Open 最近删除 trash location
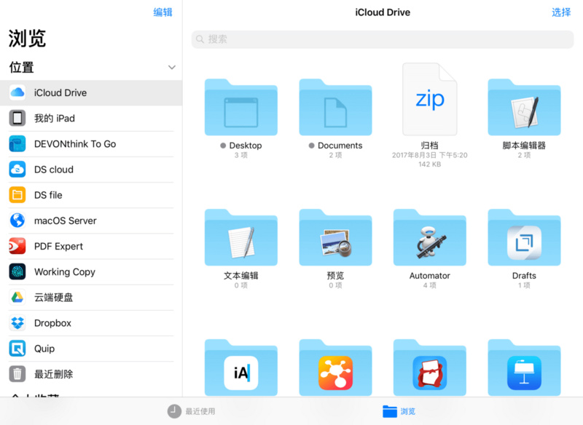The height and width of the screenshot is (425, 583). pos(53,374)
